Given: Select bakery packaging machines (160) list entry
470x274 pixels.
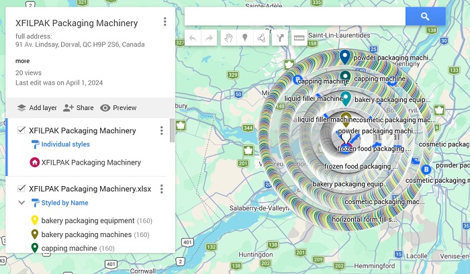Looking at the screenshot, I should click(95, 234).
